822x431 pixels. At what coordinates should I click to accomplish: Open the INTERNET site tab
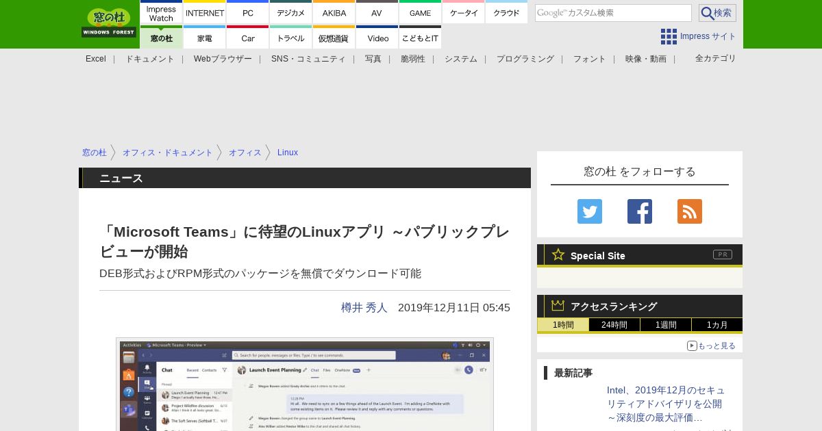tap(204, 12)
